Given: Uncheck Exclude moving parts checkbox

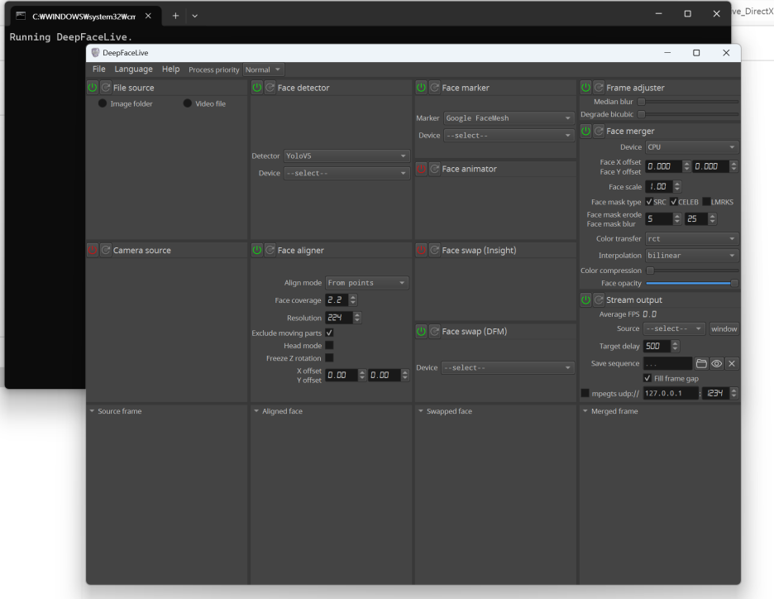Looking at the screenshot, I should click(329, 333).
